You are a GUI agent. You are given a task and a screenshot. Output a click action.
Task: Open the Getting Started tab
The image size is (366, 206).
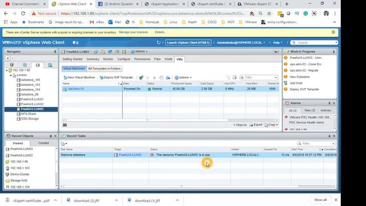click(73, 60)
